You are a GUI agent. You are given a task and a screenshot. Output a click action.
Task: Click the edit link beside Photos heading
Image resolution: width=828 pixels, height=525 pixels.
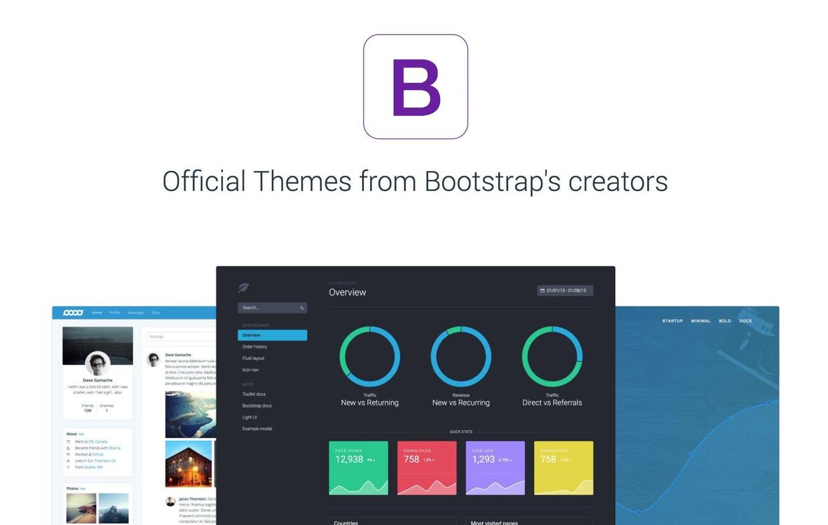[83, 489]
